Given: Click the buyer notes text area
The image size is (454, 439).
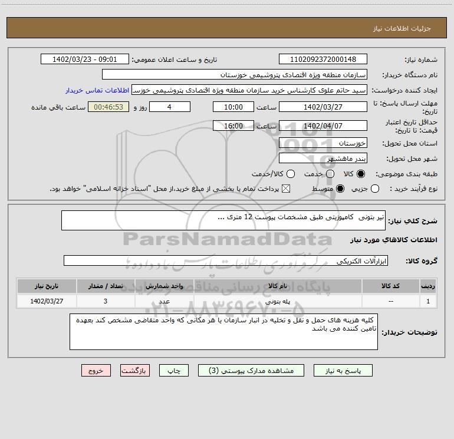Looking at the screenshot, I should point(223,332).
